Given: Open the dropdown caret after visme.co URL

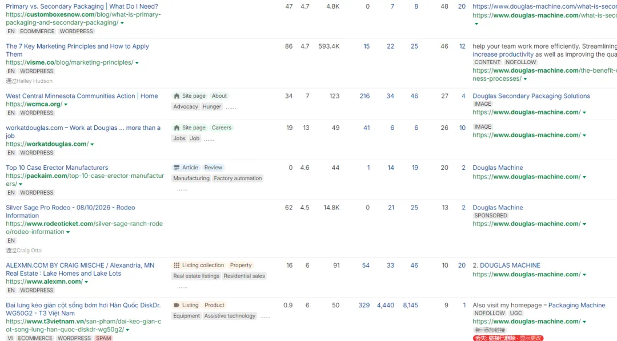Looking at the screenshot, I should (137, 63).
